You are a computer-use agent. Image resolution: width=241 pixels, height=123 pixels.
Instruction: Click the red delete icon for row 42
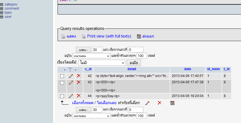[x=79, y=76]
